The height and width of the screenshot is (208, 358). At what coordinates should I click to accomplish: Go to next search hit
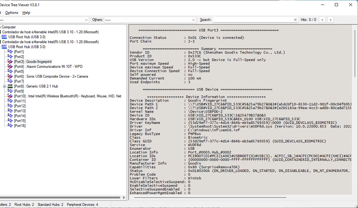pyautogui.click(x=330, y=20)
